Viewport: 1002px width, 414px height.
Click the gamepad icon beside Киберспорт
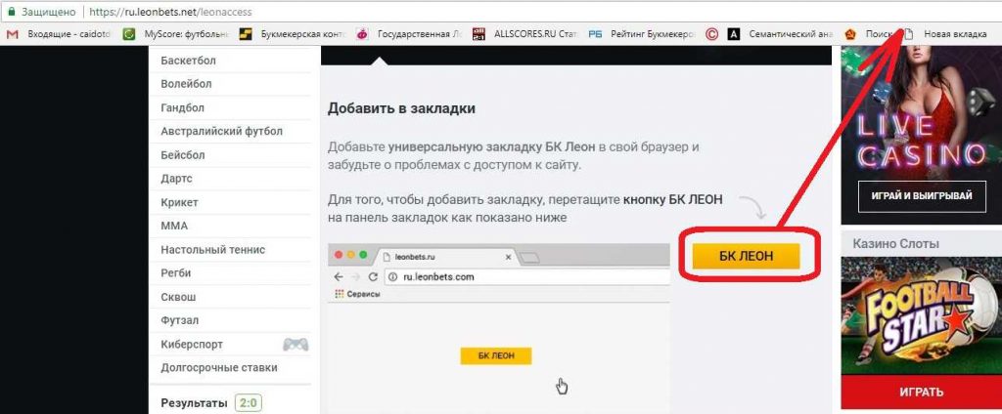pyautogui.click(x=296, y=345)
